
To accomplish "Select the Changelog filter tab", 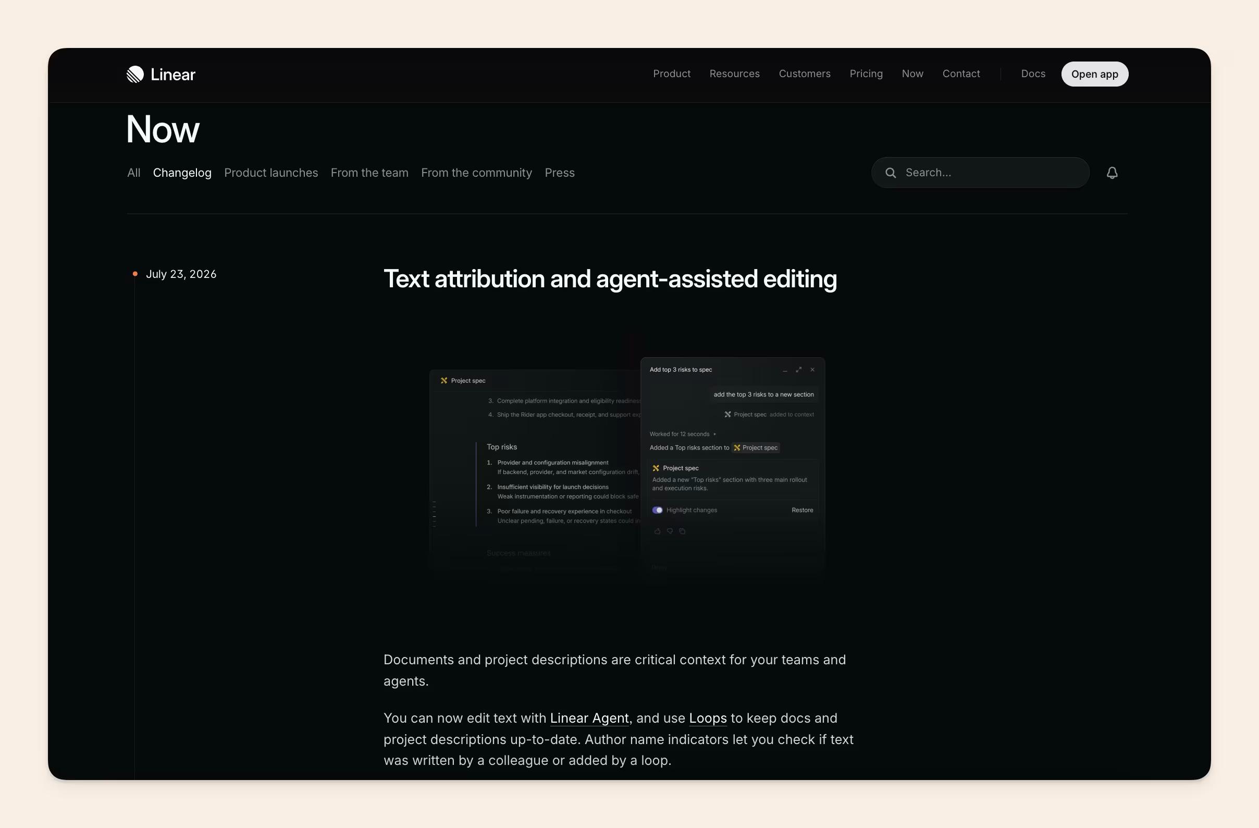I will point(182,173).
